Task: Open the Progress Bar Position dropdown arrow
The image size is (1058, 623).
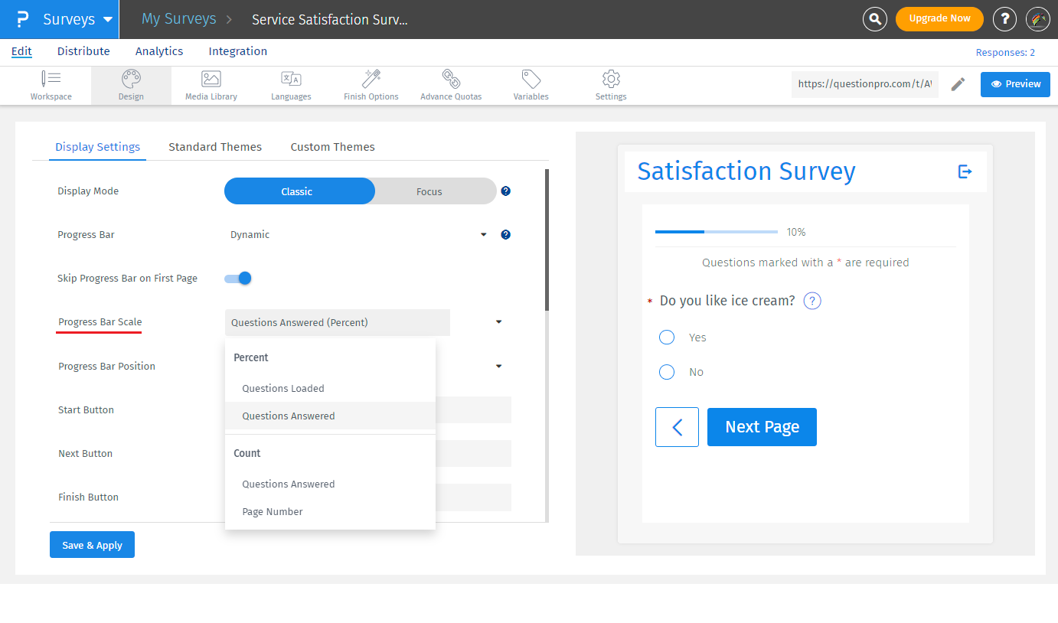Action: point(498,367)
